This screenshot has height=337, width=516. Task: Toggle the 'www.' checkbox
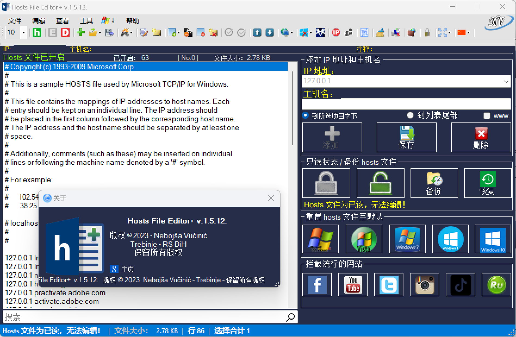point(487,116)
